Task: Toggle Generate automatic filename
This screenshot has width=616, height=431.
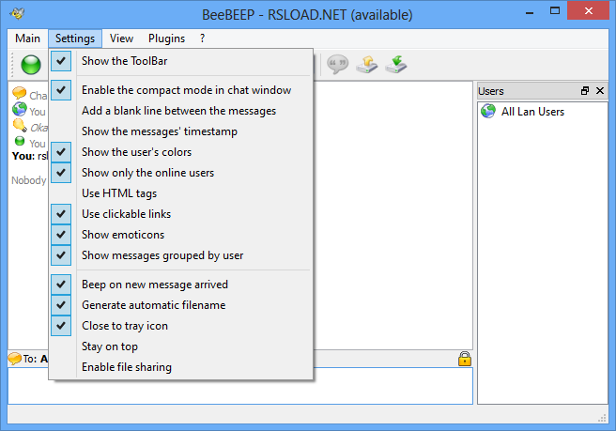Action: coord(180,305)
